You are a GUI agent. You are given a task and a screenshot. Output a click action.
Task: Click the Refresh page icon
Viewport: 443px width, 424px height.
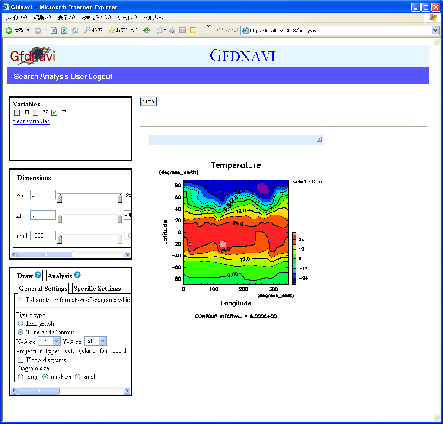click(x=64, y=30)
